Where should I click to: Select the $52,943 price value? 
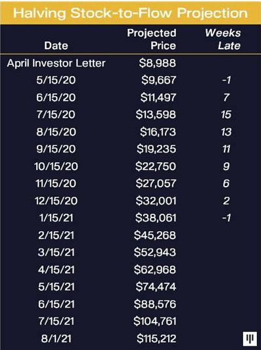(x=155, y=252)
